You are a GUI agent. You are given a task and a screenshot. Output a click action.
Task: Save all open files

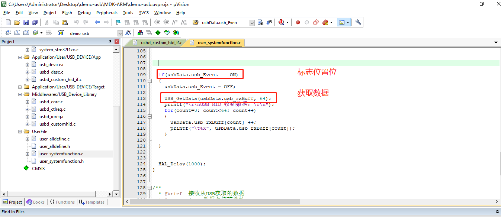tap(34, 22)
